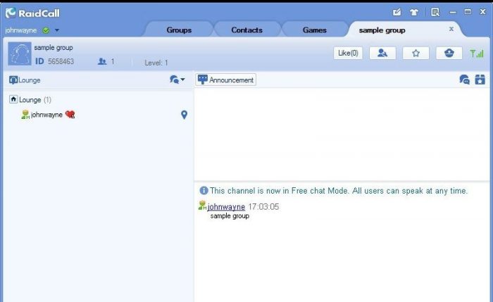Click the sample group avatar thumbnail
This screenshot has height=302, width=493.
tap(20, 54)
